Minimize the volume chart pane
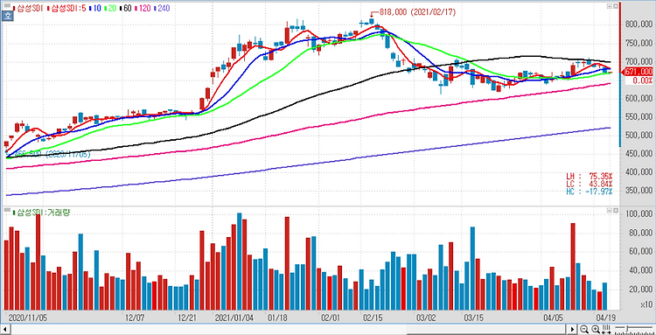 610,211
